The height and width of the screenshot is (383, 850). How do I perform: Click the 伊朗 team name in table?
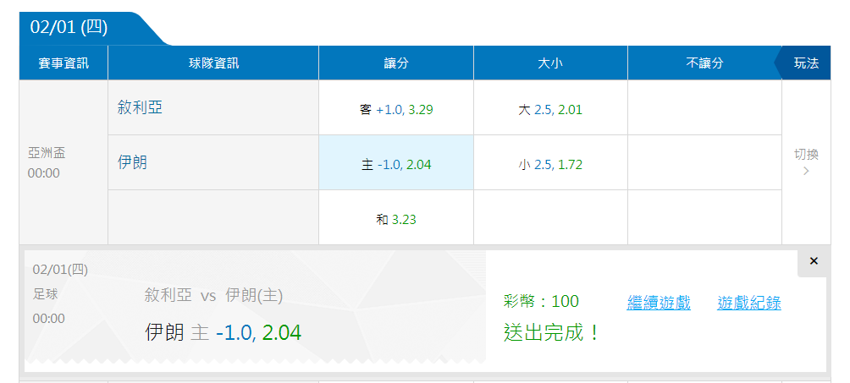(x=132, y=162)
